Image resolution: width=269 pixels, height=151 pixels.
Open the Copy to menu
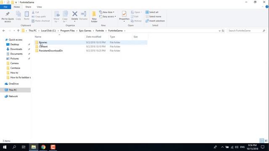[65, 17]
